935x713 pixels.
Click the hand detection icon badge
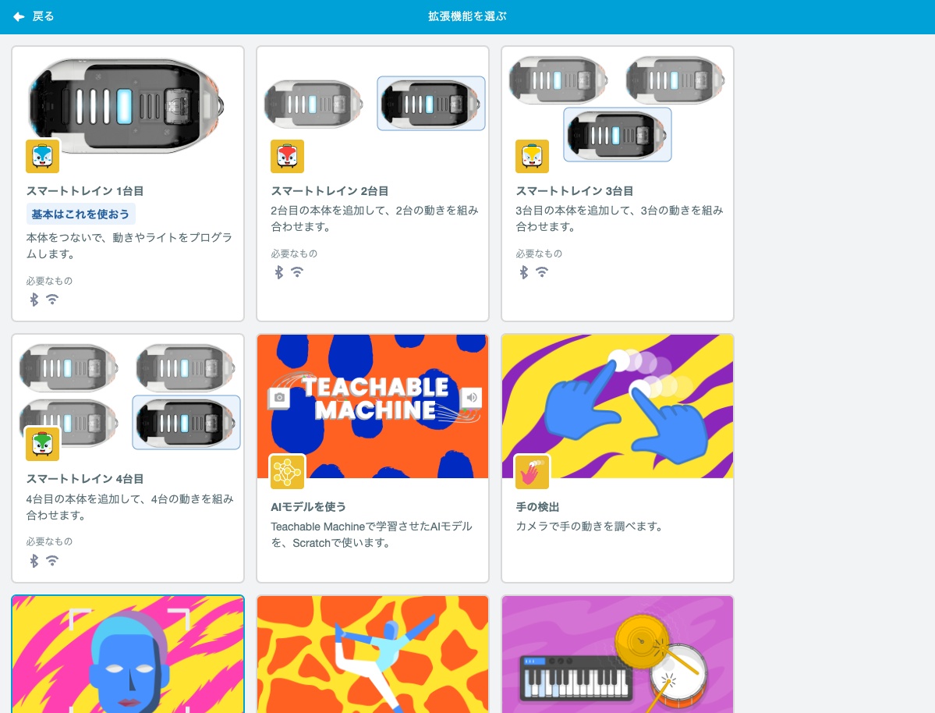coord(532,472)
